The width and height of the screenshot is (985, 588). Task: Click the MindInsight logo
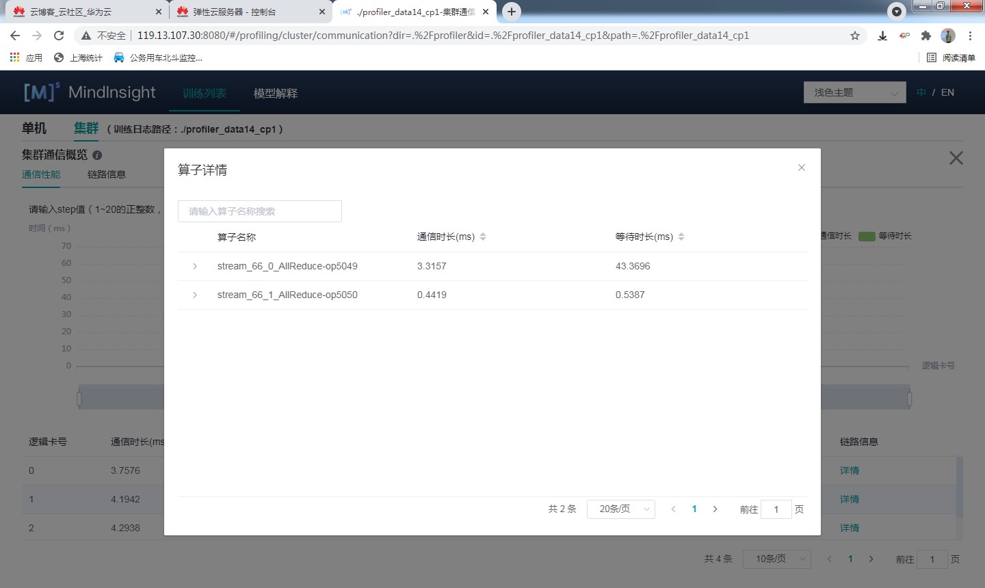[90, 92]
